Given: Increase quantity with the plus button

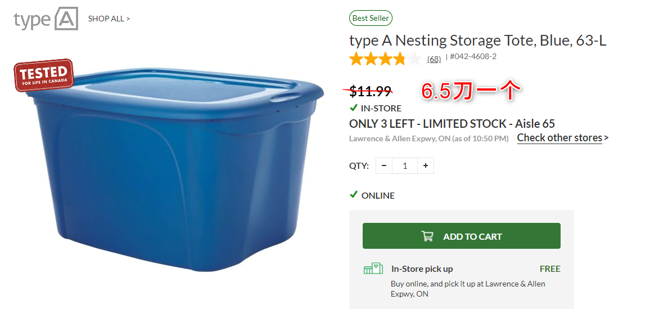Looking at the screenshot, I should coord(426,165).
